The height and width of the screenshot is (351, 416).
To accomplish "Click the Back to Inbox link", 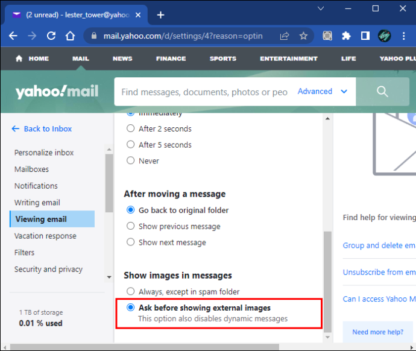I will [x=48, y=128].
